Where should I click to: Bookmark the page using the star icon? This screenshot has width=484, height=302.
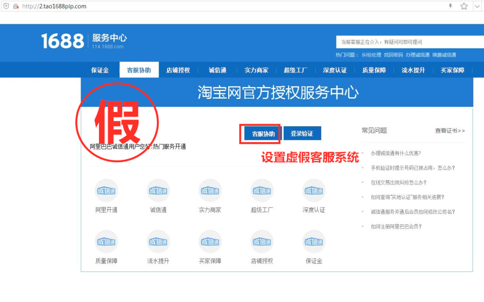[463, 6]
